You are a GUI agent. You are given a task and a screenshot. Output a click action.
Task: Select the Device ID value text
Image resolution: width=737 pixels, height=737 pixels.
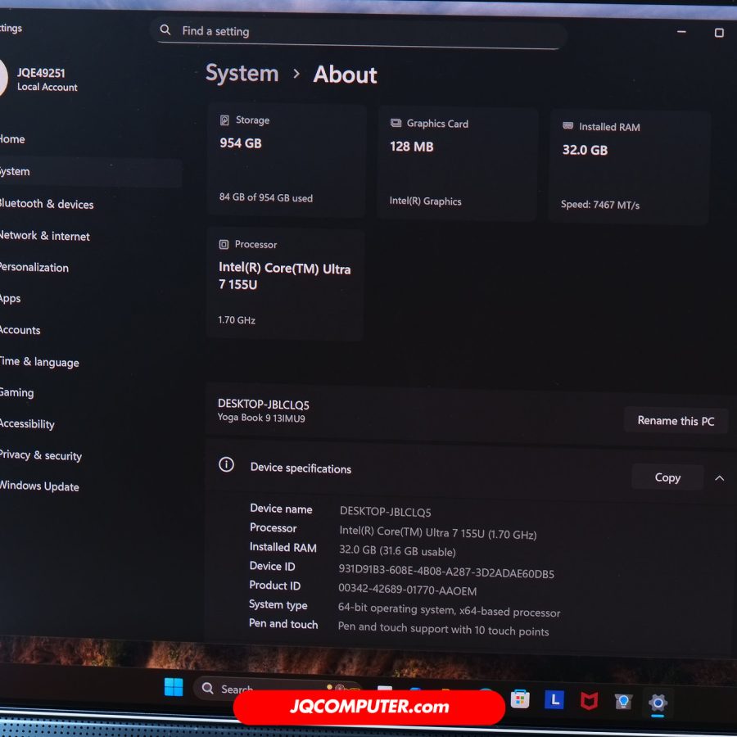point(446,571)
